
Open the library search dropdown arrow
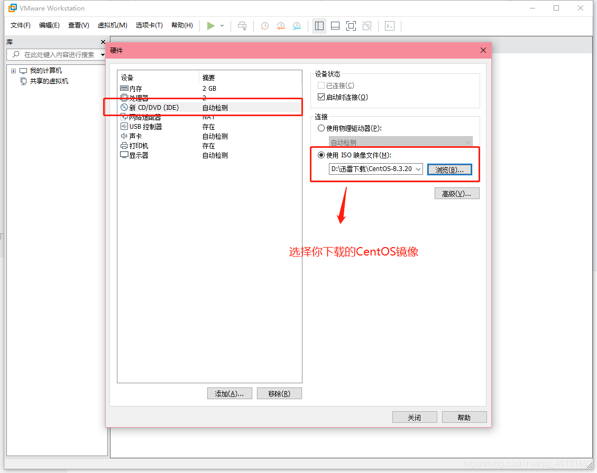click(x=103, y=55)
